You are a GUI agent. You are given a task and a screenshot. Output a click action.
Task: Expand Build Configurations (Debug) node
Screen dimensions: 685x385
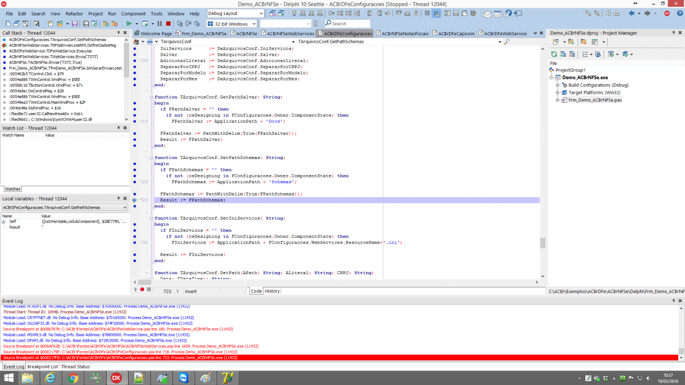558,85
